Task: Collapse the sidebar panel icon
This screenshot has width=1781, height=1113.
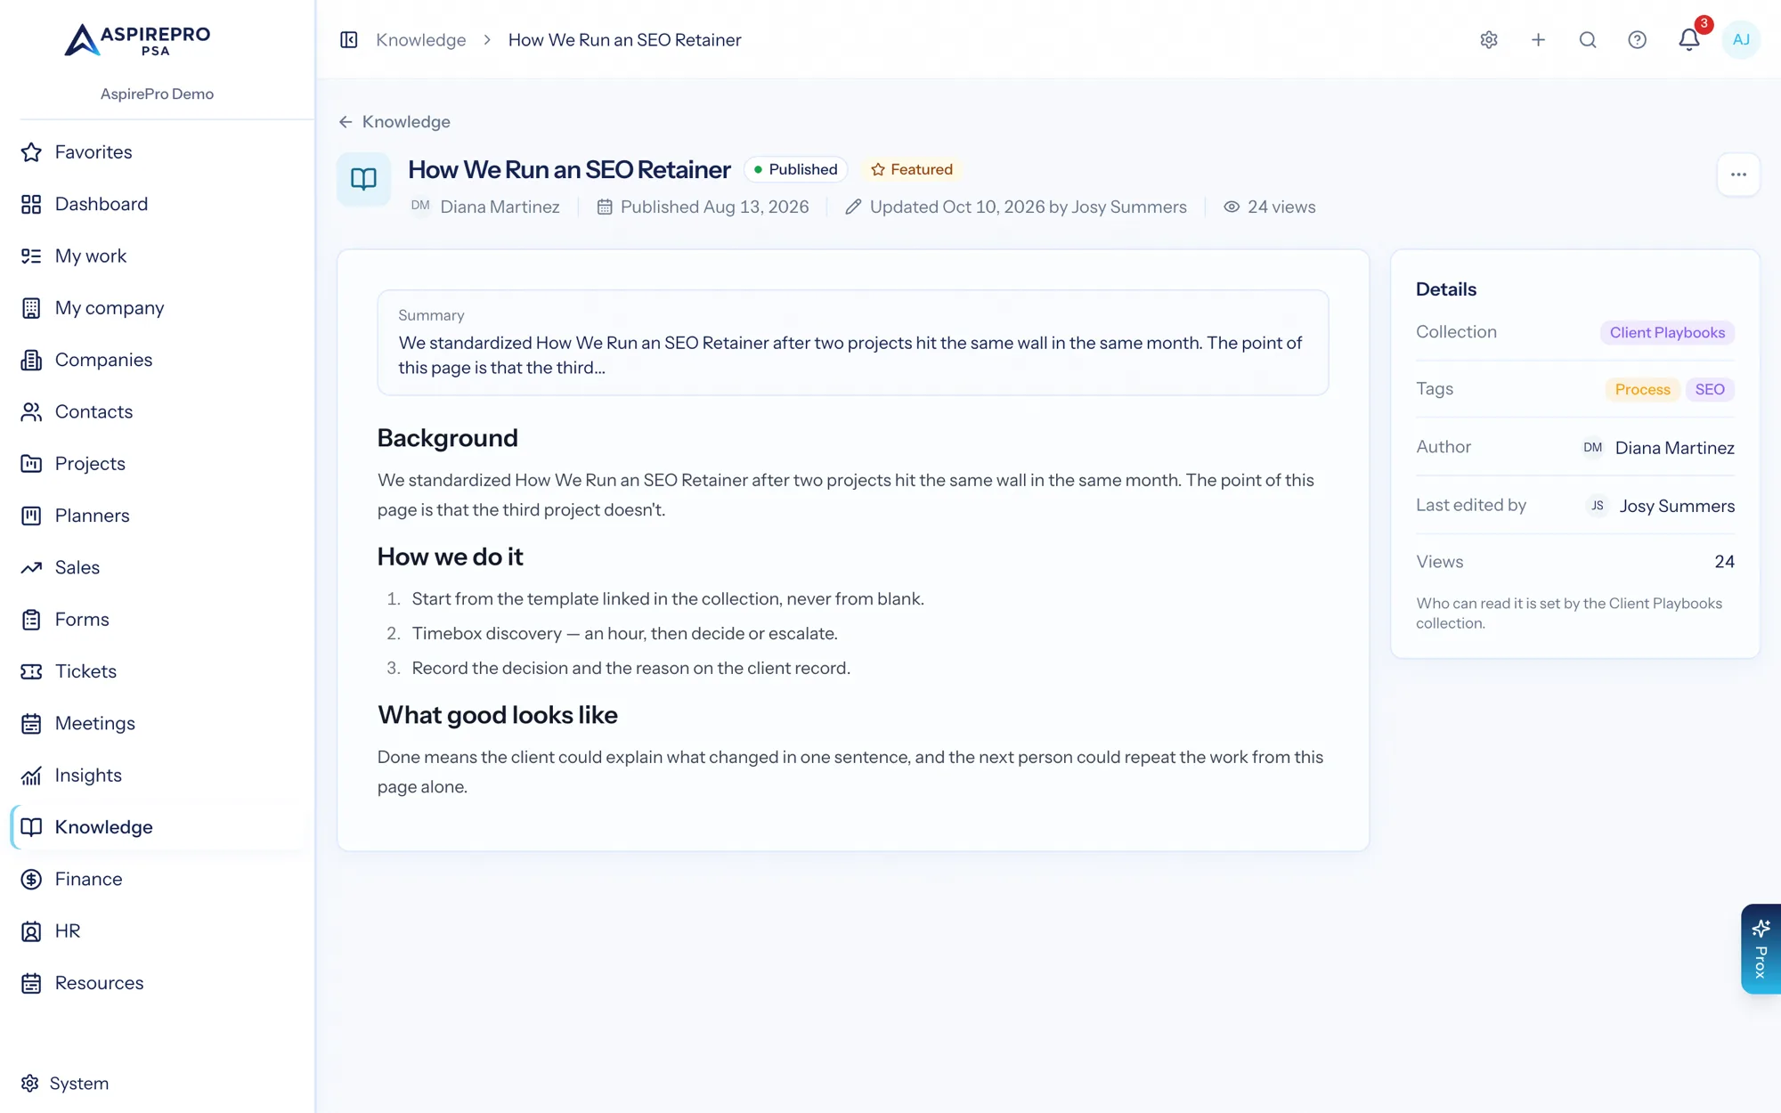Action: click(348, 40)
